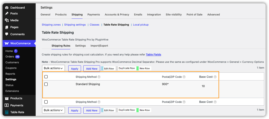Click the top Apply button
269x119 pixels.
coord(75,68)
